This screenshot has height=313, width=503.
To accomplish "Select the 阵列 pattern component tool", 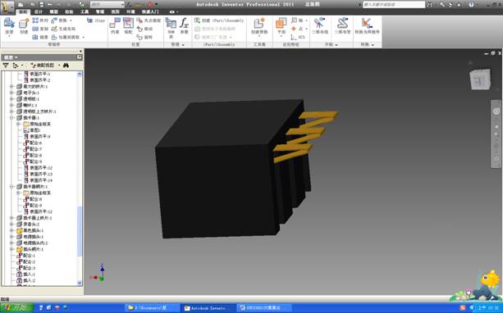I will pyautogui.click(x=40, y=20).
